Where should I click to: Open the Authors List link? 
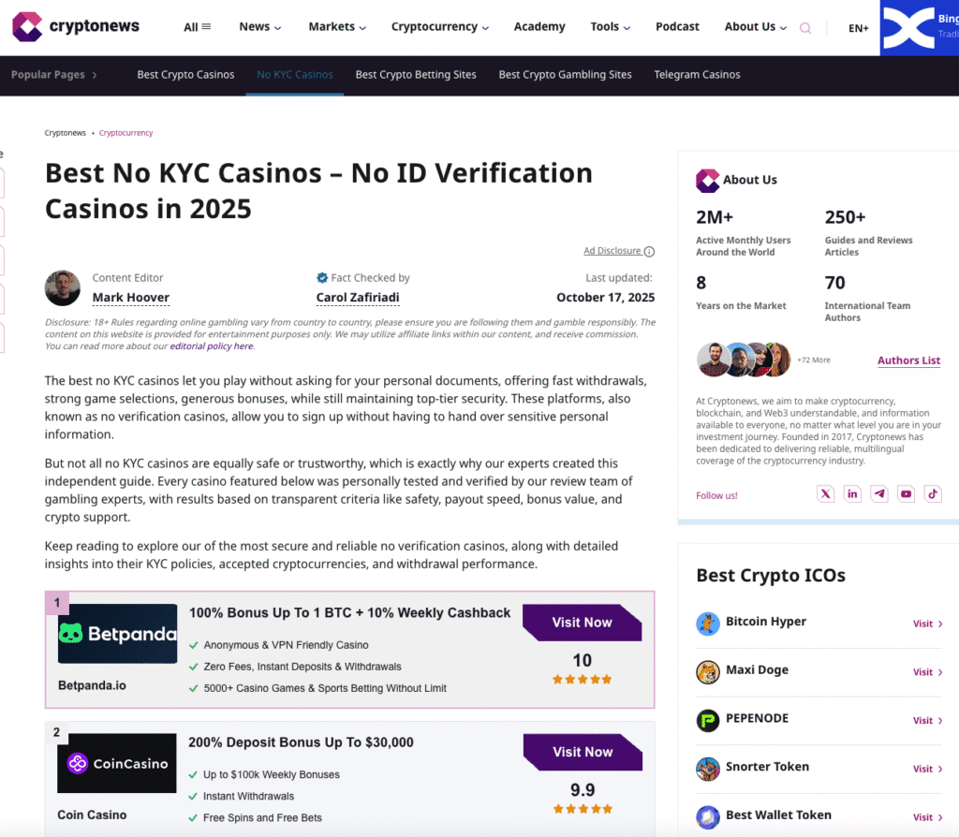908,360
